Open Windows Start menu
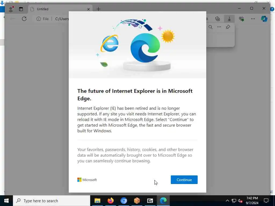Viewport: 275px width, 206px height. (x=6, y=201)
